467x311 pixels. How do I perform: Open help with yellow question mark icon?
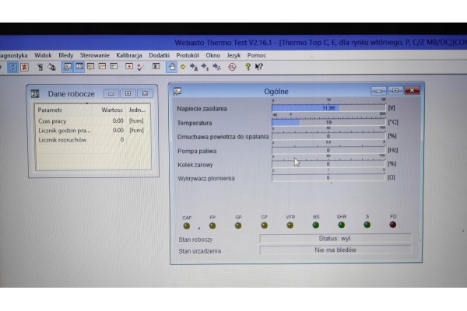click(248, 67)
